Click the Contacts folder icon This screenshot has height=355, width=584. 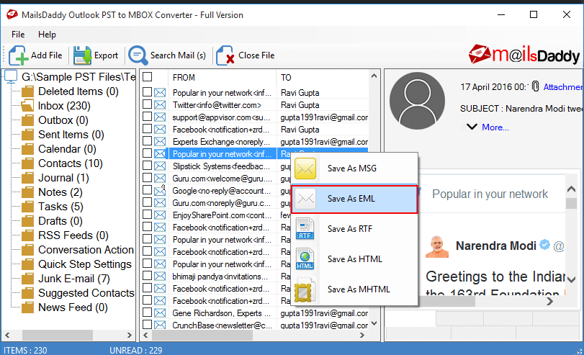click(x=27, y=163)
